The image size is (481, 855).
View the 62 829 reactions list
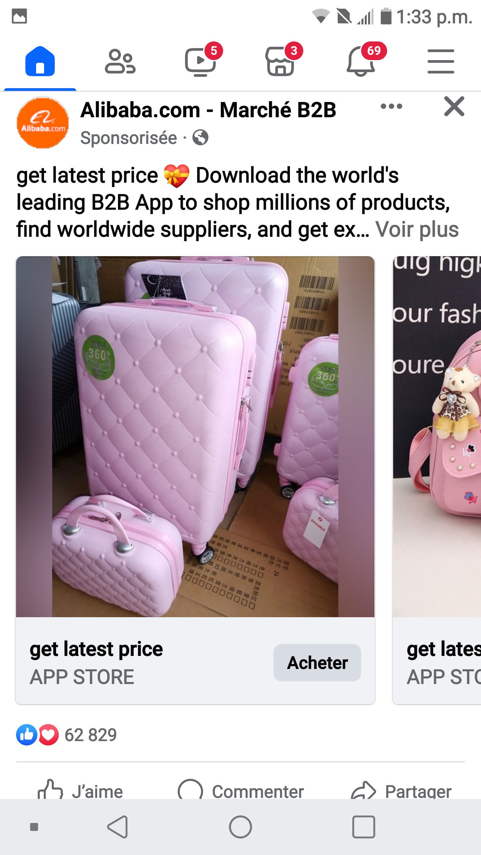(67, 735)
